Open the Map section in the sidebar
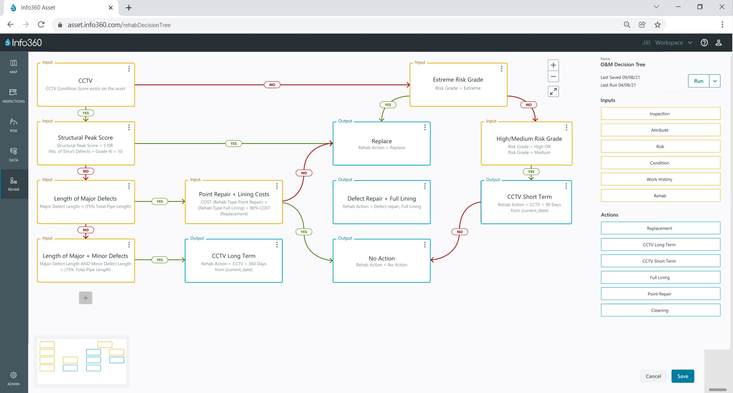Screen dimensions: 733x393 tap(14, 66)
